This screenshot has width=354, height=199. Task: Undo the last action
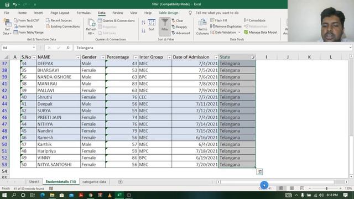click(x=15, y=4)
